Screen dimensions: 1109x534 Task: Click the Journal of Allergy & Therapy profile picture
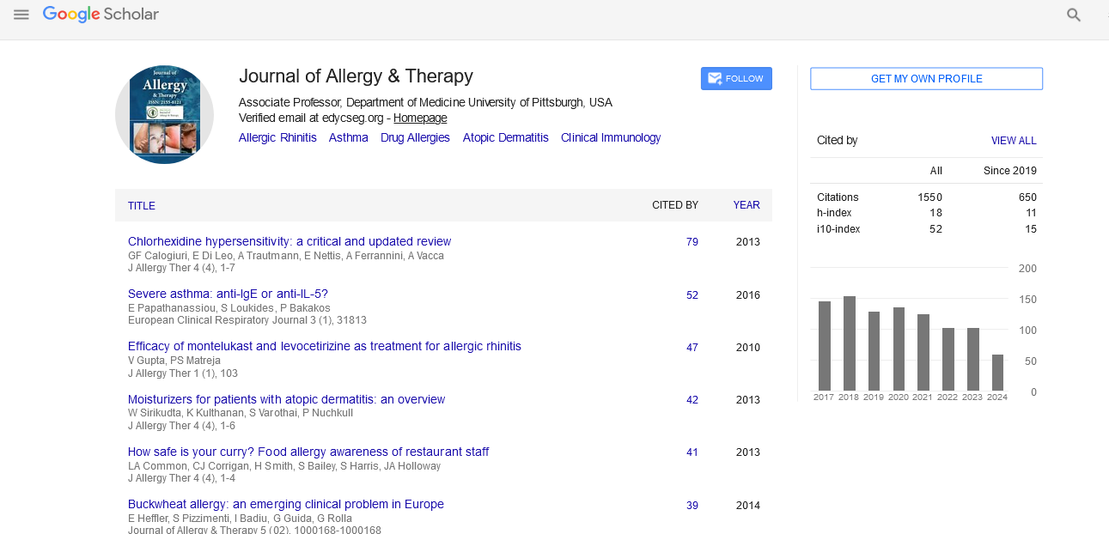click(x=164, y=114)
